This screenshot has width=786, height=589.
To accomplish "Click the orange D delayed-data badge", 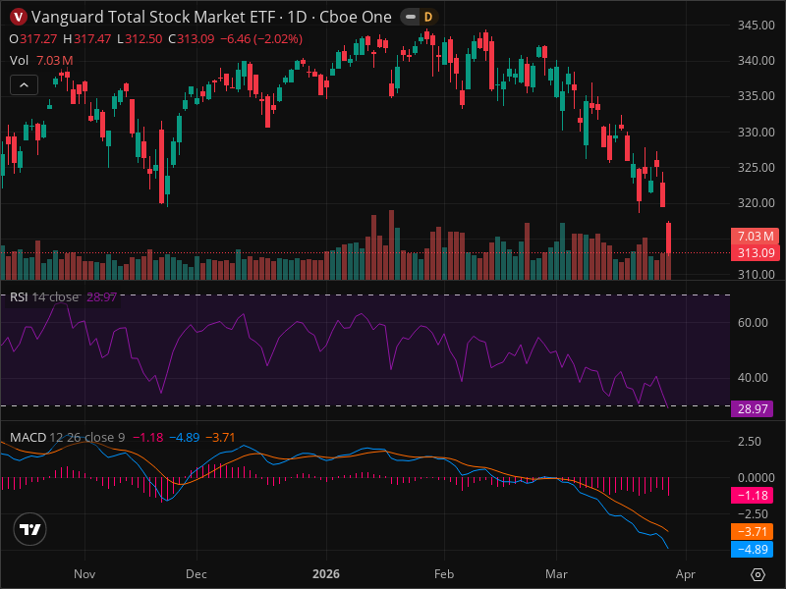I will pos(428,17).
